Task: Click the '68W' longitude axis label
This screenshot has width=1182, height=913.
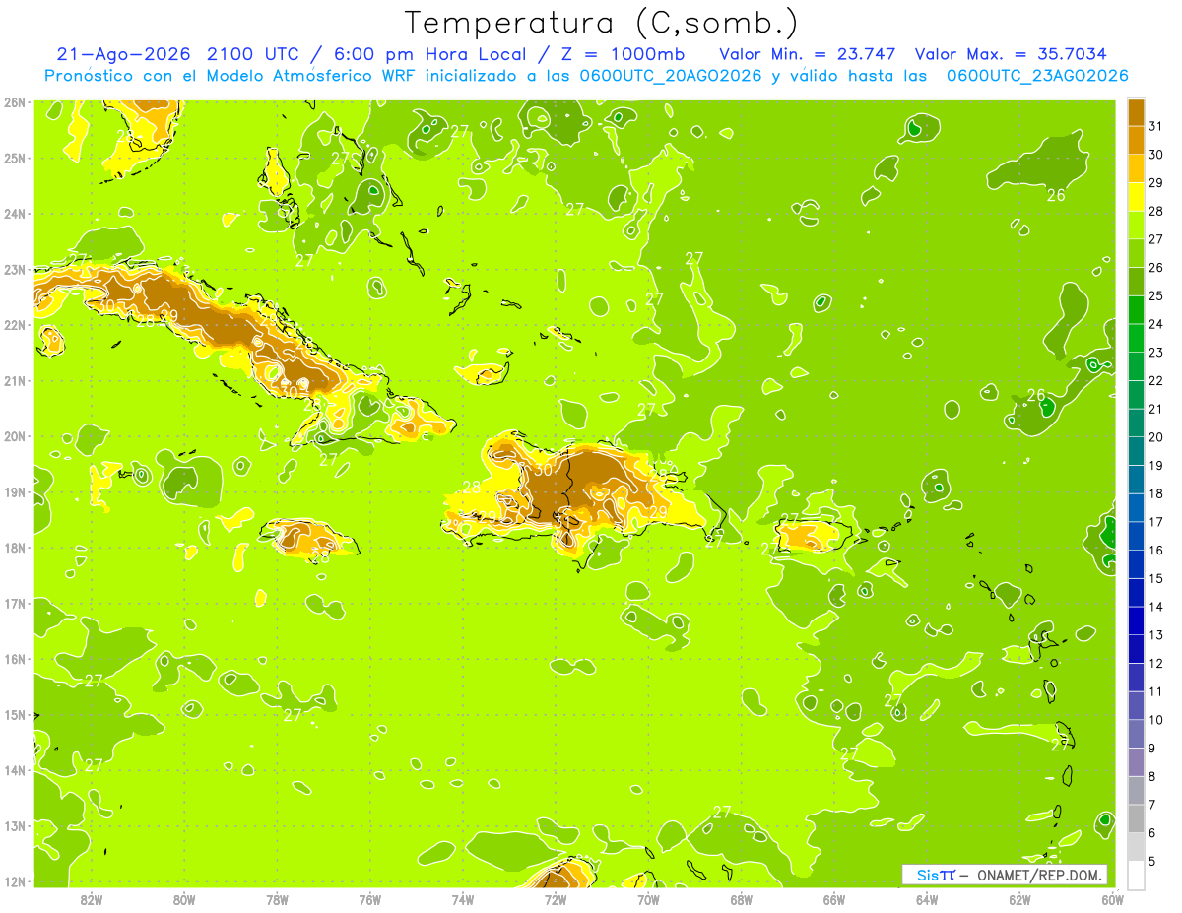Action: (742, 899)
